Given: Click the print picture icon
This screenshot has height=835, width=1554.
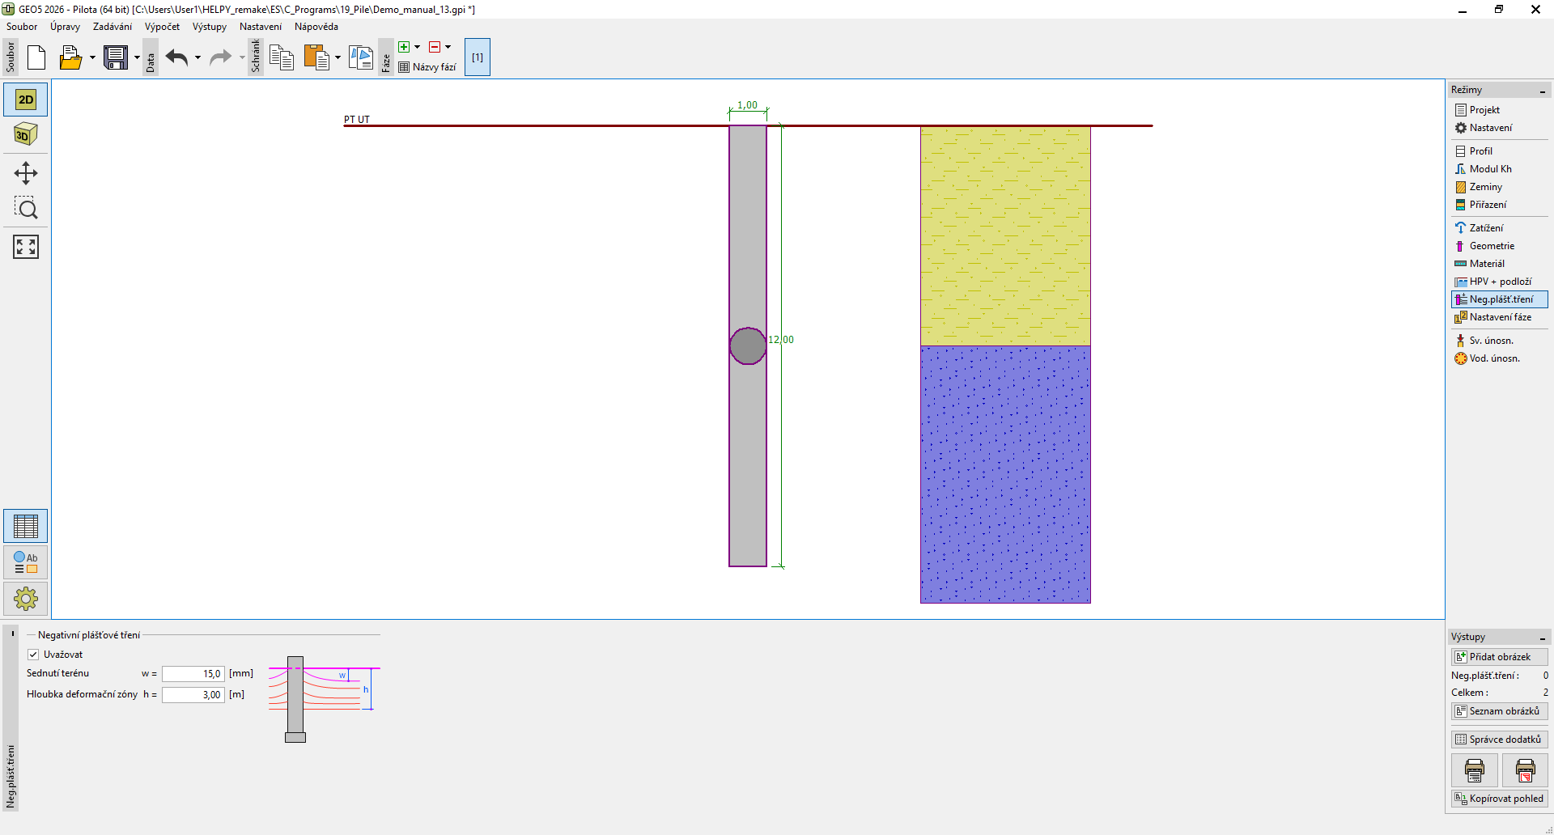Looking at the screenshot, I should [x=1474, y=770].
